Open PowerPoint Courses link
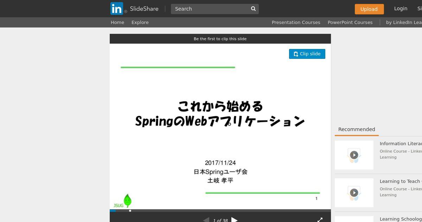 point(350,22)
